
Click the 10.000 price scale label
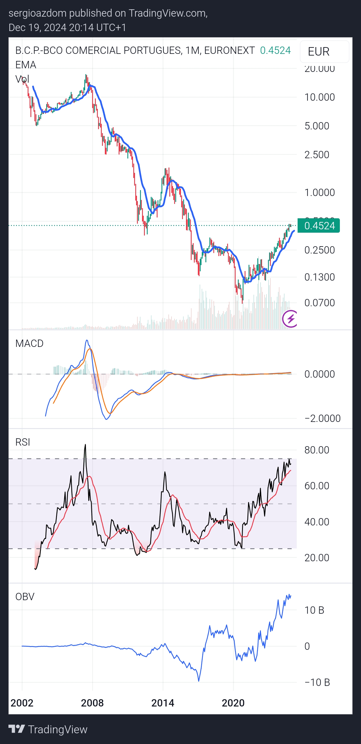tap(320, 97)
